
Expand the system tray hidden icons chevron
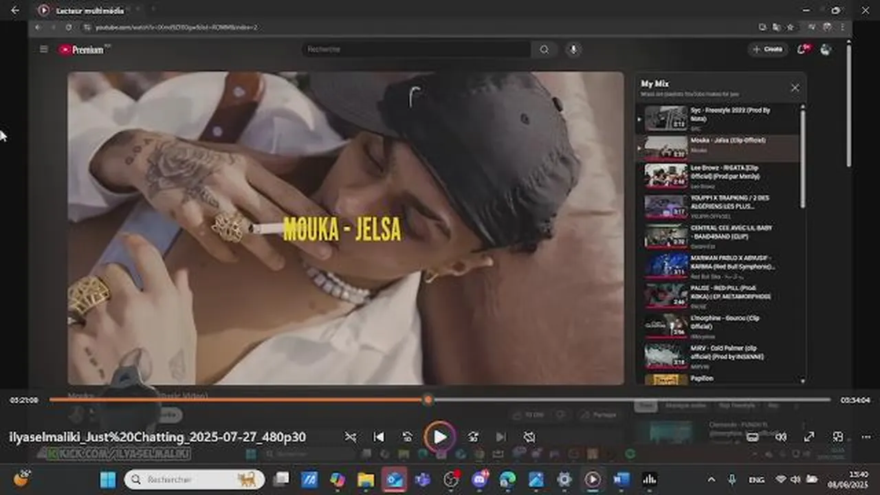coord(712,479)
